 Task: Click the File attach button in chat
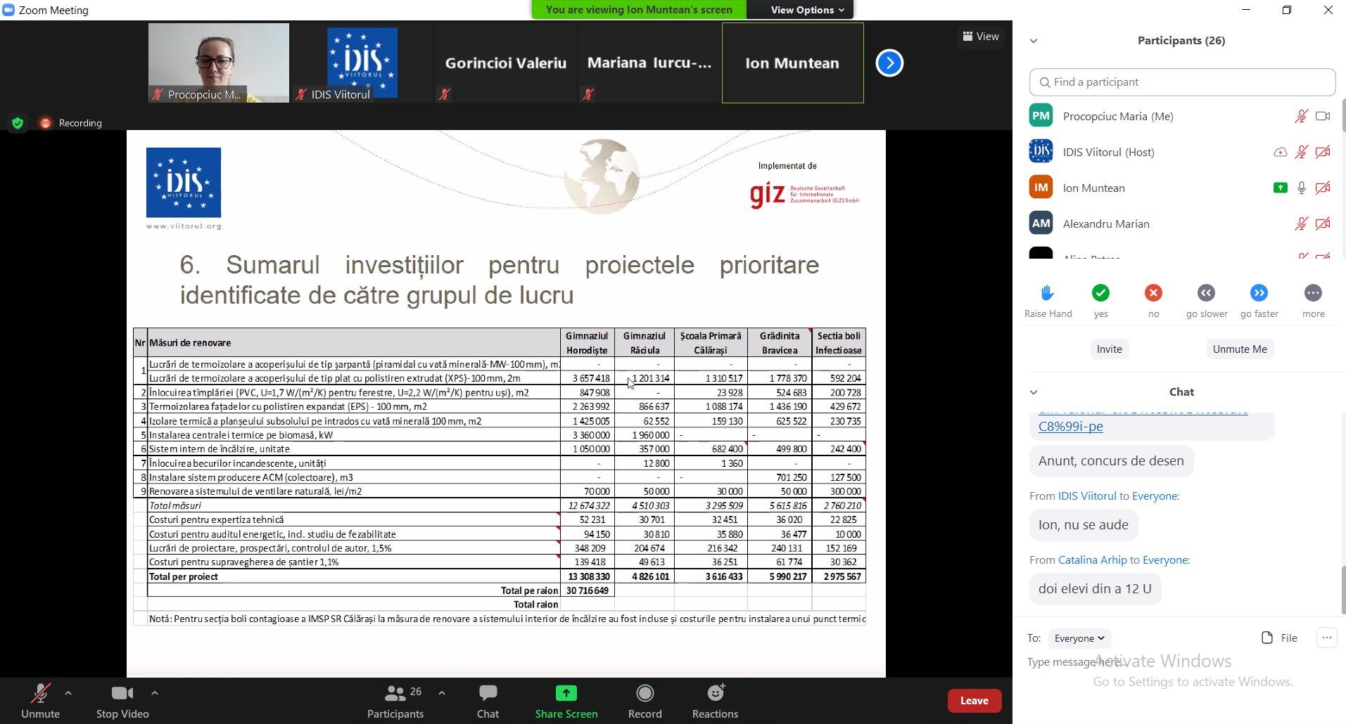coord(1279,638)
